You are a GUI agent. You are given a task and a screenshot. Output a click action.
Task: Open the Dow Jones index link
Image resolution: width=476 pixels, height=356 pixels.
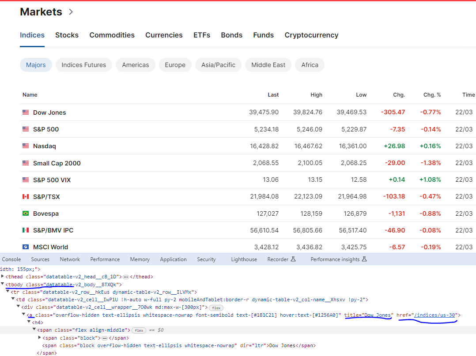49,112
